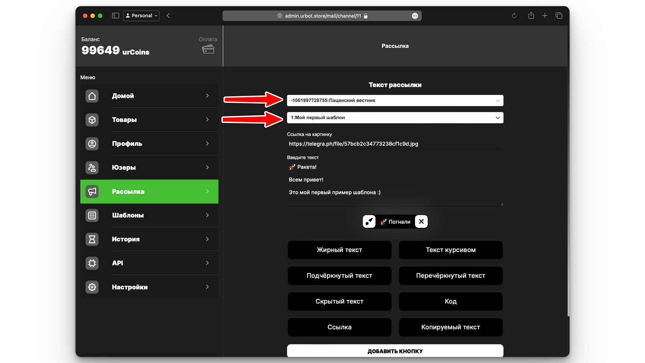Click the ДОБАВИТЬ КНОПКУ button
645x363 pixels.
coord(395,351)
